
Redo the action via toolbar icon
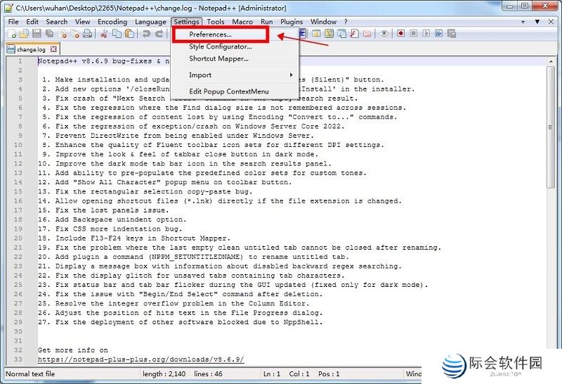tap(159, 34)
